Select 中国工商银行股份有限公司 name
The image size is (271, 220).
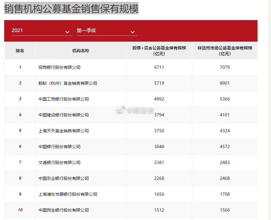click(64, 99)
